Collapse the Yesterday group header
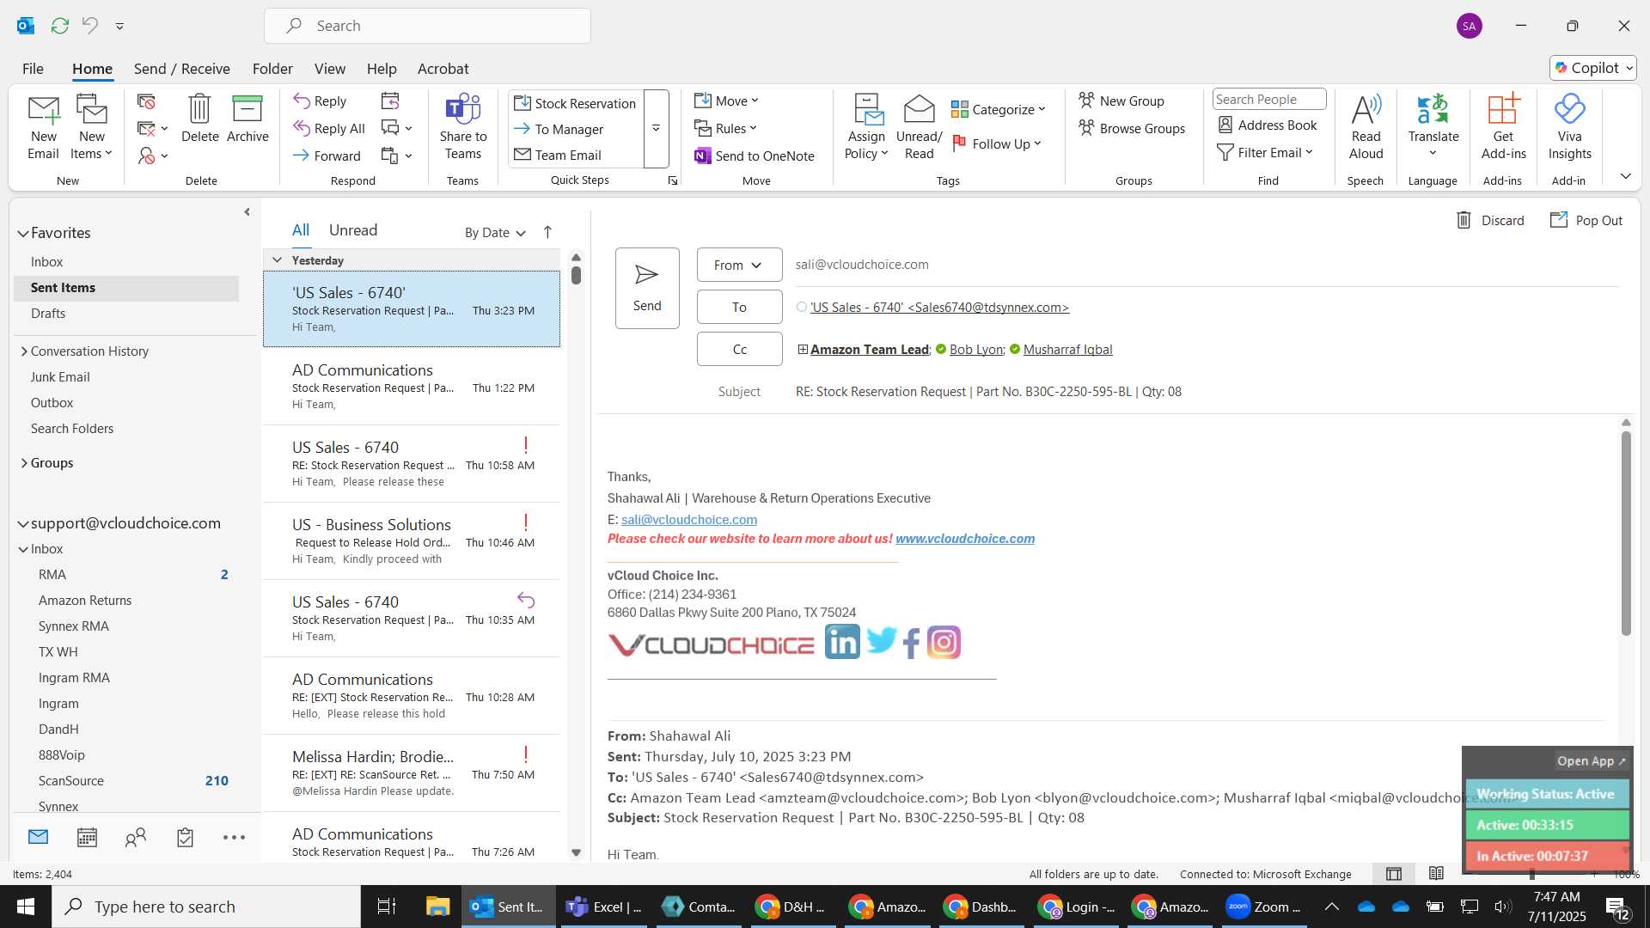 (277, 259)
